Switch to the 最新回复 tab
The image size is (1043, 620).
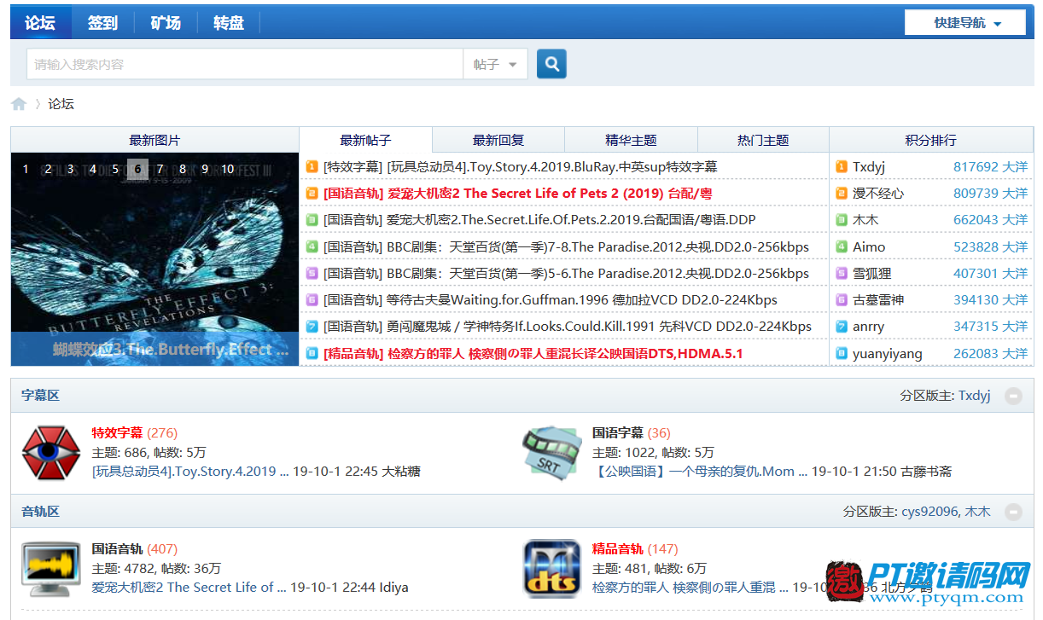pyautogui.click(x=498, y=141)
